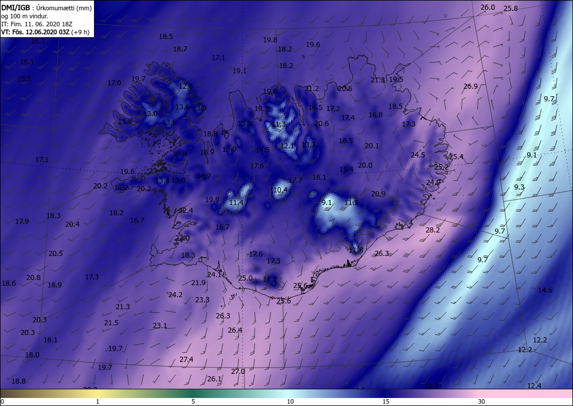Click the map value 15.4

tap(347, 170)
